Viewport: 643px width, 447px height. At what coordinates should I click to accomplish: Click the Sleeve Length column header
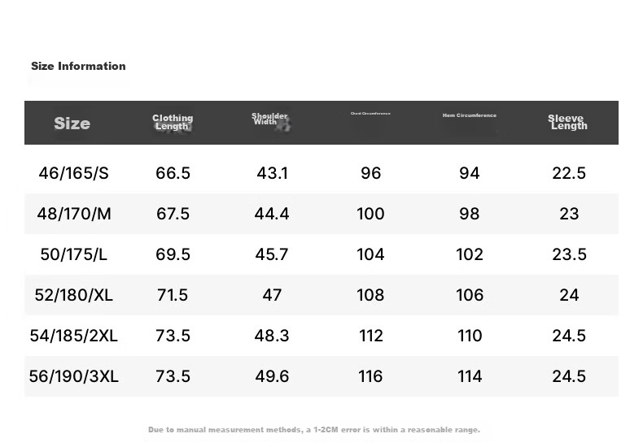(x=568, y=122)
